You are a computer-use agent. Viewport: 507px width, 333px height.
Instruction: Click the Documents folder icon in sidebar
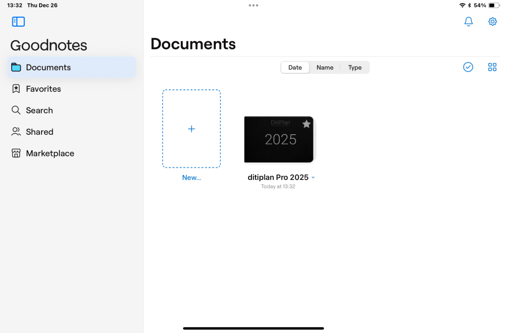point(16,67)
